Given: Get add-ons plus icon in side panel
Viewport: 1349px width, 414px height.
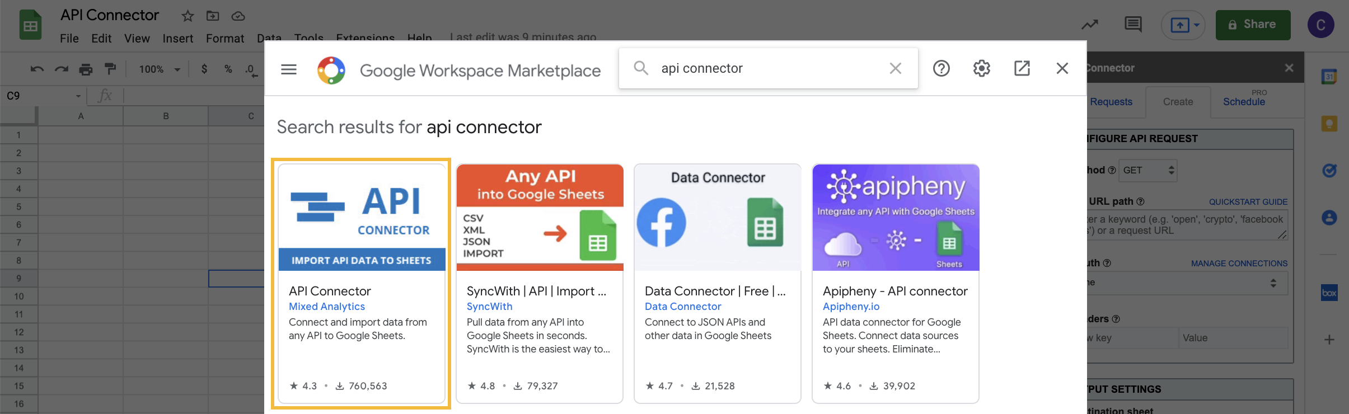Looking at the screenshot, I should click(1329, 340).
